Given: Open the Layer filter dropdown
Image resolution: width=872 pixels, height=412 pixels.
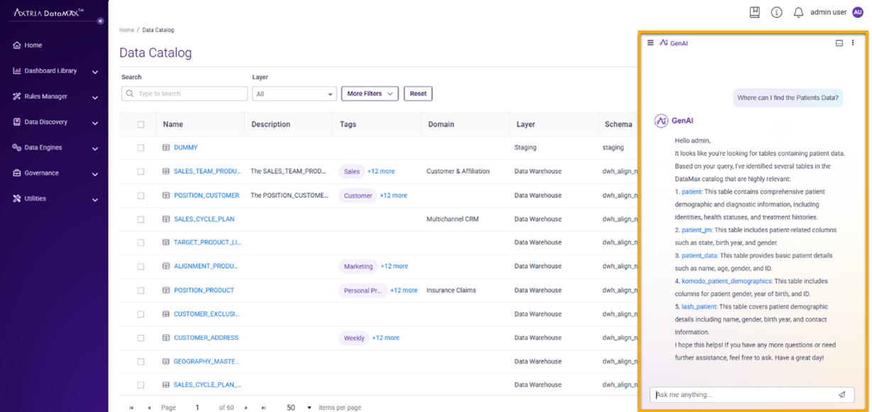Looking at the screenshot, I should coord(294,94).
